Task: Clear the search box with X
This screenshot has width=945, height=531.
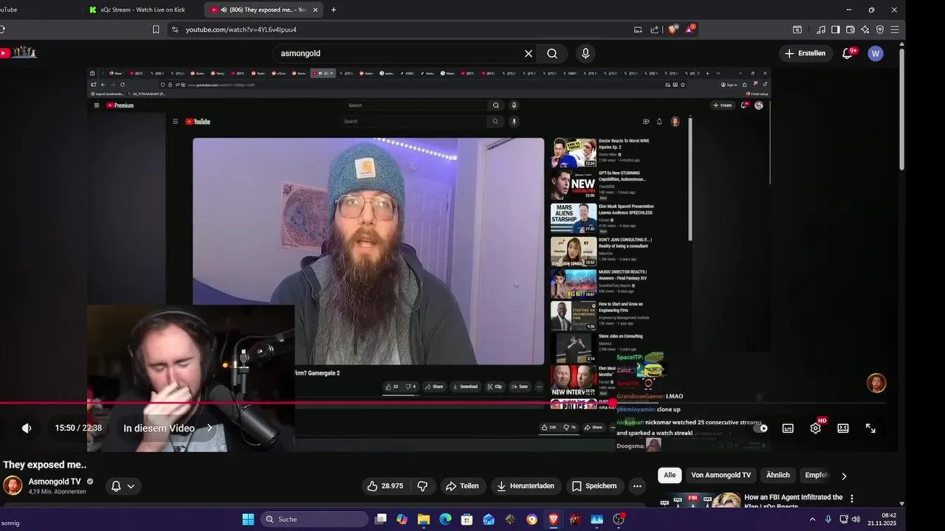Action: pos(529,53)
